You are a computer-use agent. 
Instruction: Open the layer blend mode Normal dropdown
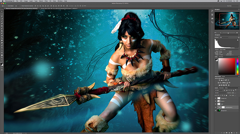coord(220,93)
